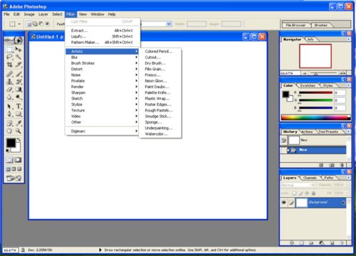Image resolution: width=356 pixels, height=256 pixels.
Task: Open Layers panel menu arrow
Action: pos(348,177)
